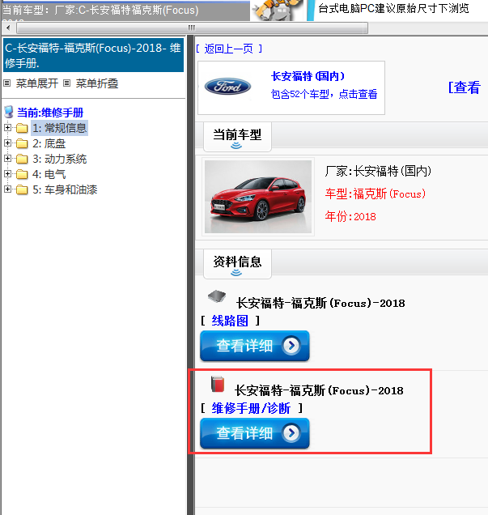Viewport: 488px width, 515px height.
Task: Open the 长安福特(国内) manufacturer link
Action: [x=308, y=76]
